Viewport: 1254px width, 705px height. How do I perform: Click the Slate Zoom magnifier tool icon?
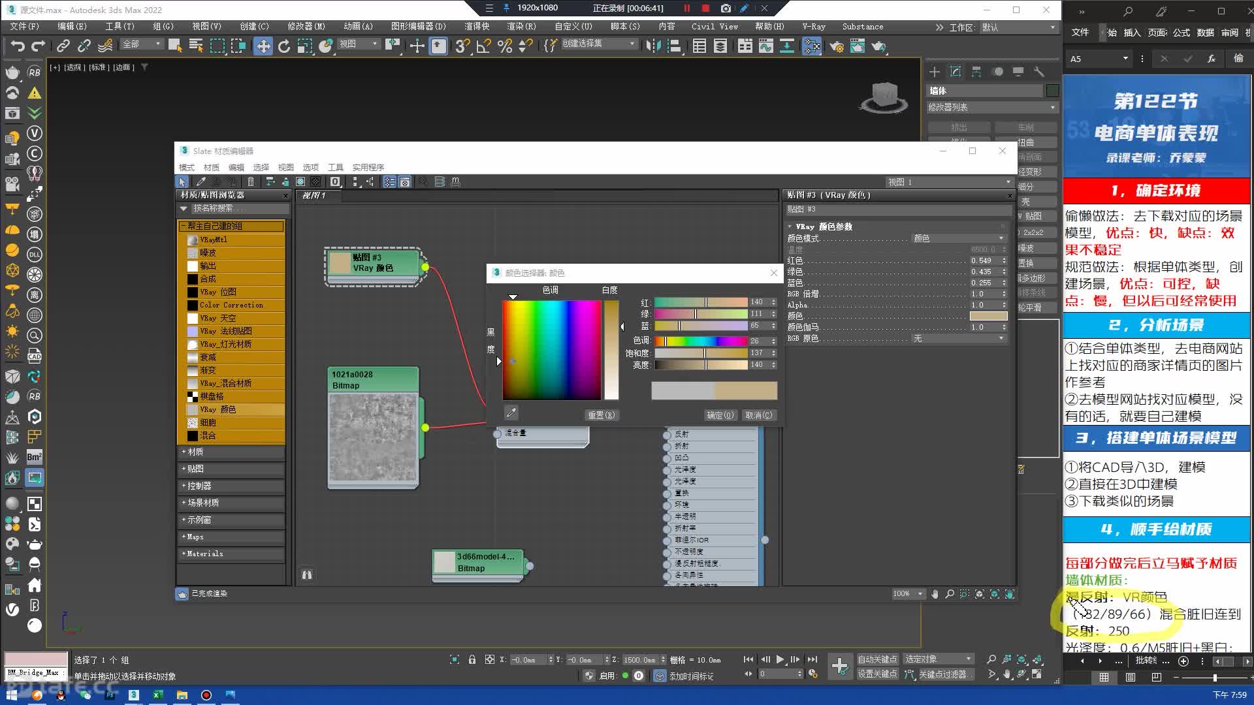click(950, 594)
